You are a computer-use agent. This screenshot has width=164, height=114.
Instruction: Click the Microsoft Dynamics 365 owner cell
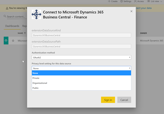[152, 41]
